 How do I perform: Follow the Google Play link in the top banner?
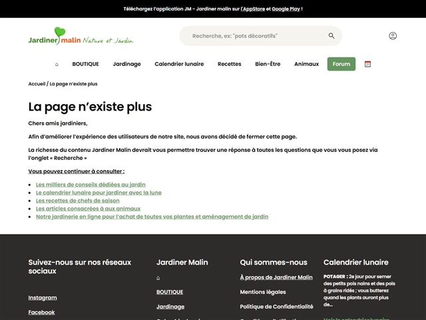[x=286, y=9]
